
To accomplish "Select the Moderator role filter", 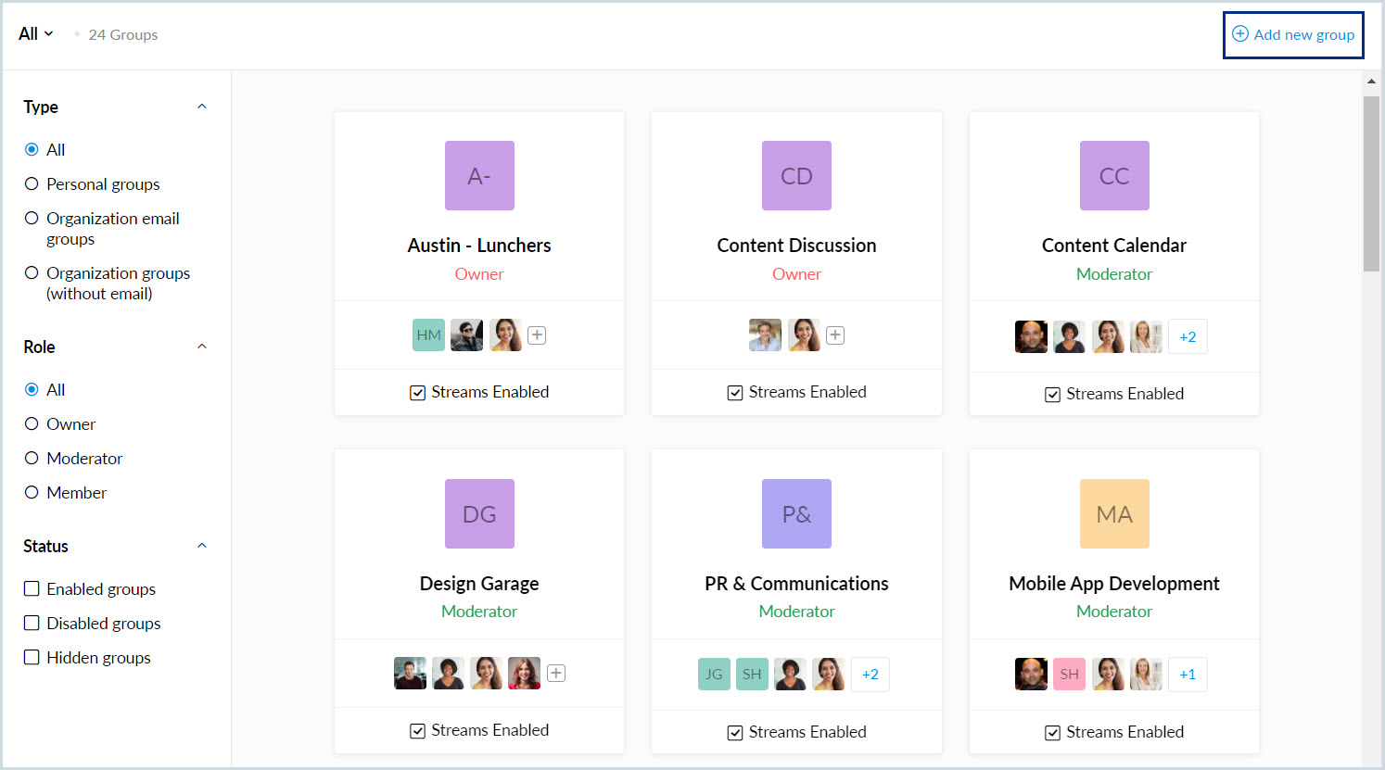I will click(32, 459).
